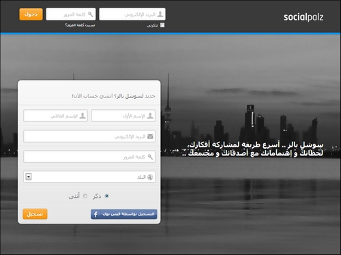
Task: Focus the first name field الإسم الأول
Action: (x=123, y=116)
